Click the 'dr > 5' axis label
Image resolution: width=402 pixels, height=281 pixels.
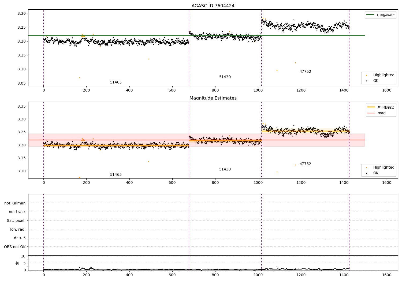(20, 238)
